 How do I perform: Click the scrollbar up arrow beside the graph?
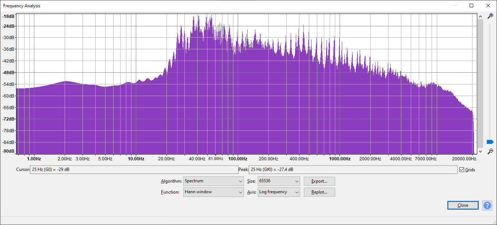tap(480, 16)
